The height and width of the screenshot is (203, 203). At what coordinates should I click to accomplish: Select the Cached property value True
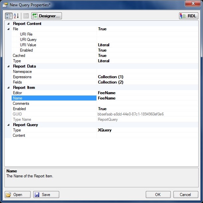click(x=146, y=56)
